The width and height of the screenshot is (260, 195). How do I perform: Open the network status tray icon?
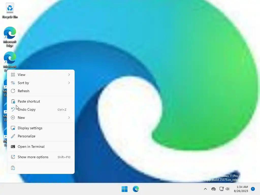221,189
